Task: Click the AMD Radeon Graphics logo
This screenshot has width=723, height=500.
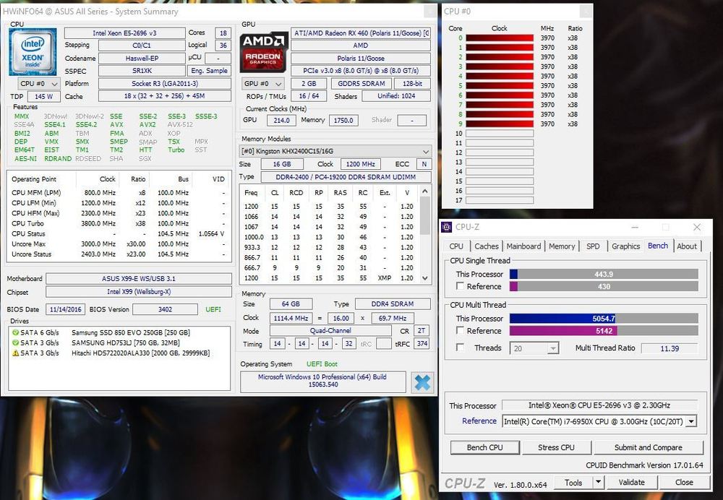Action: point(263,51)
